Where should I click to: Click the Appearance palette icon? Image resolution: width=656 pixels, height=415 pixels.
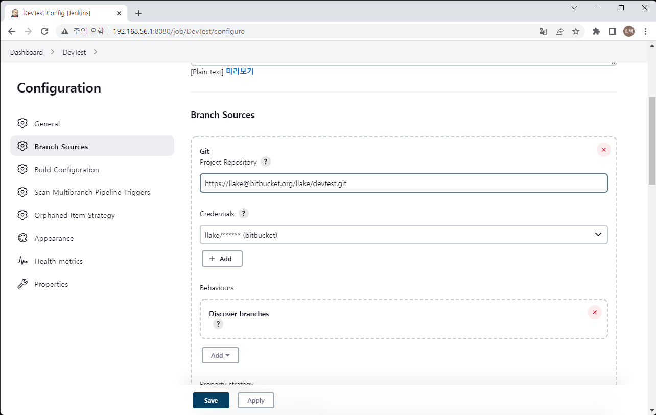point(22,238)
